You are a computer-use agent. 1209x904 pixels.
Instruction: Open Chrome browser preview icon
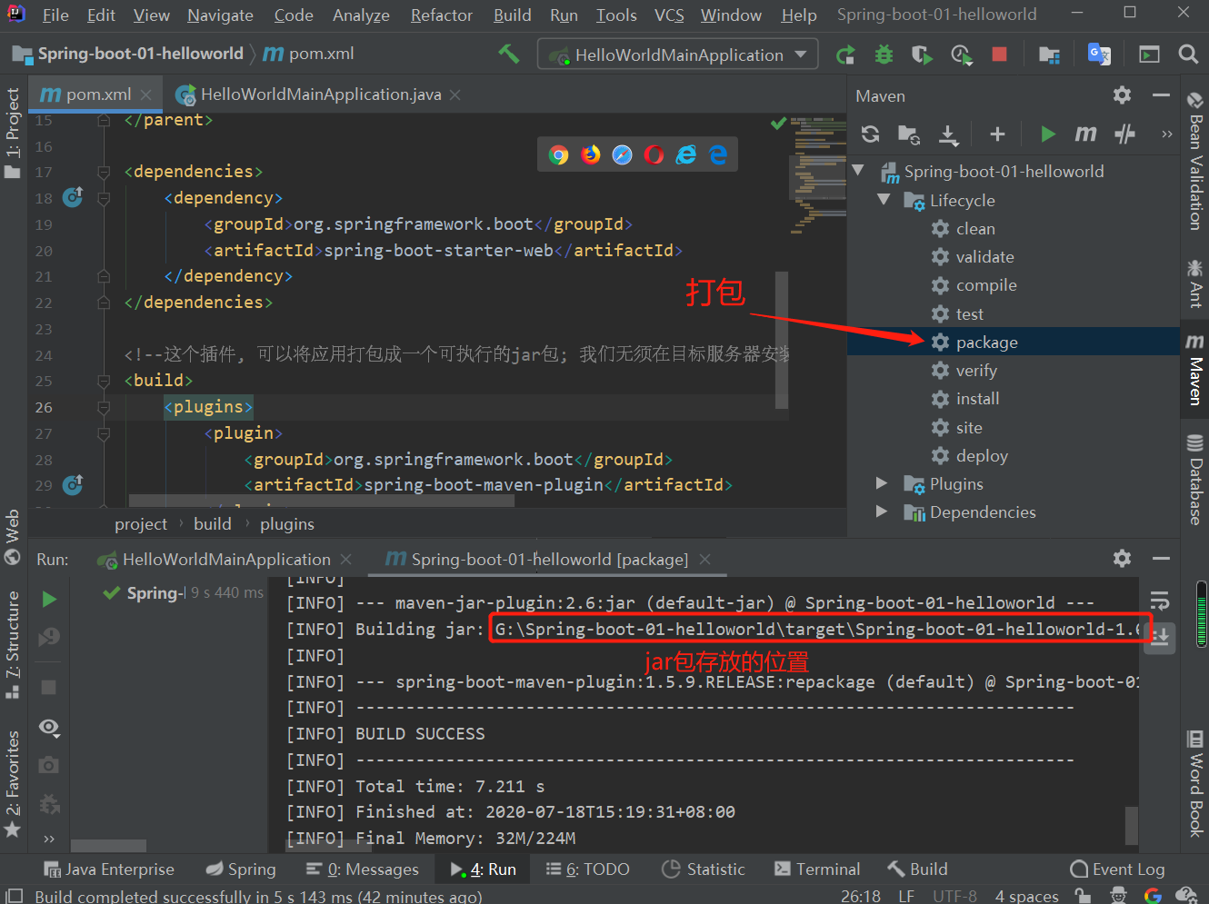559,155
